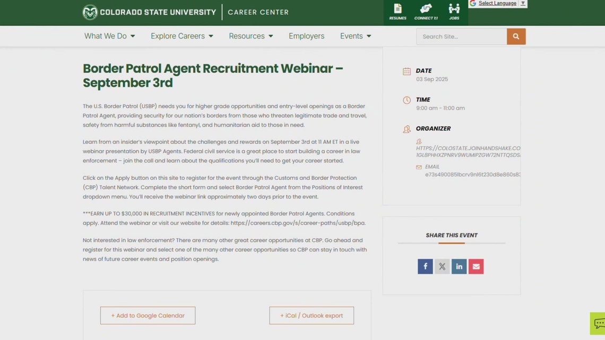
Task: Open the chat bubble in the corner
Action: pos(599,322)
